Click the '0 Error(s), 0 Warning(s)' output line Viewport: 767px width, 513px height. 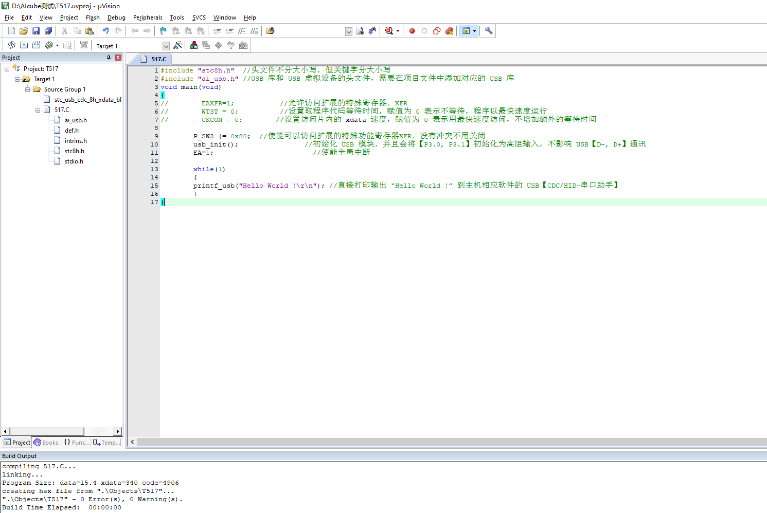[x=93, y=499]
